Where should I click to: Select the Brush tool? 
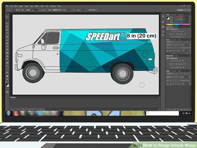pyautogui.click(x=7, y=40)
